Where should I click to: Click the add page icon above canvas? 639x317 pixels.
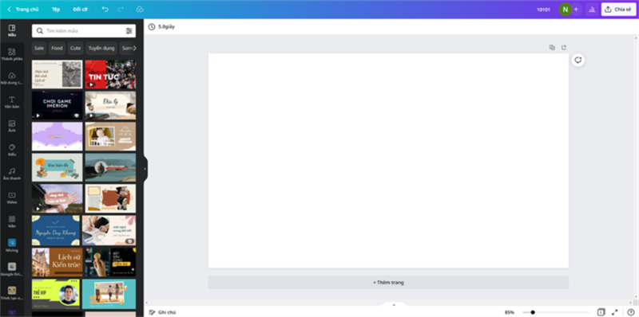click(x=564, y=48)
